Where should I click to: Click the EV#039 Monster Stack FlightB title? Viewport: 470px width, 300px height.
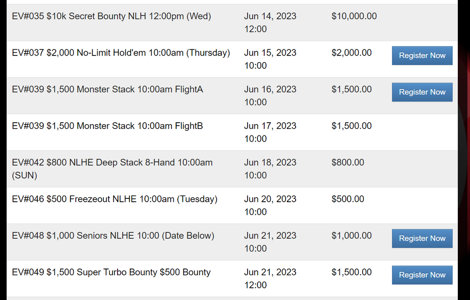click(107, 126)
